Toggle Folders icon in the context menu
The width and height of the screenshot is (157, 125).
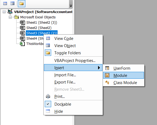click(x=48, y=53)
